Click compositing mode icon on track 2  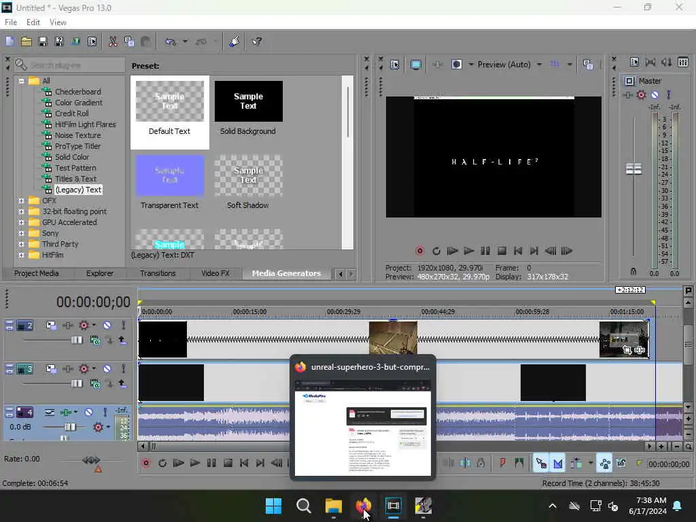[x=95, y=341]
